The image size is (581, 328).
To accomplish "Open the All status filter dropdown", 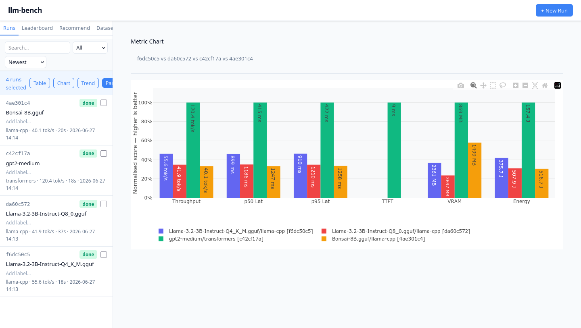I will (90, 48).
